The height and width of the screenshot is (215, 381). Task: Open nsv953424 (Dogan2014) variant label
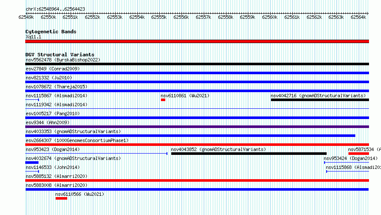351,158
